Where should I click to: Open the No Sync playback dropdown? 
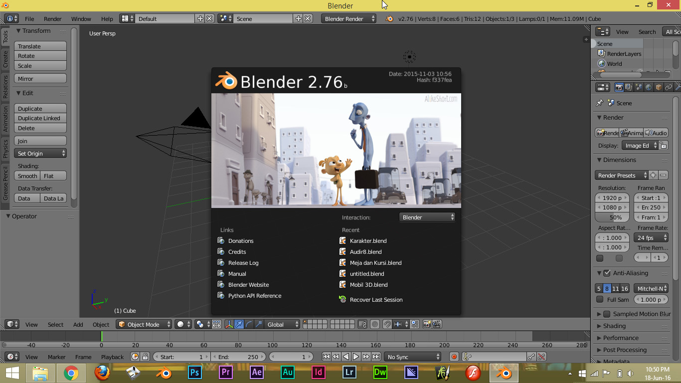pyautogui.click(x=413, y=357)
